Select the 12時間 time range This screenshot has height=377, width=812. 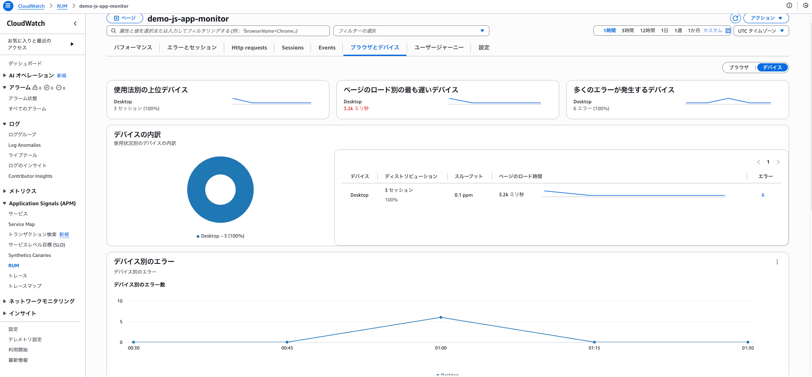[647, 31]
